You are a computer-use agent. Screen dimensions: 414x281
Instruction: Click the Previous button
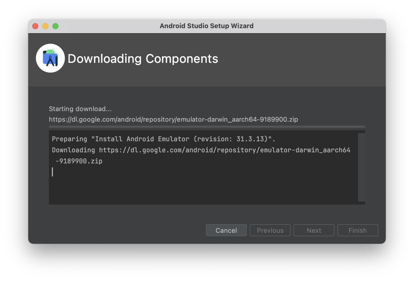(x=270, y=230)
